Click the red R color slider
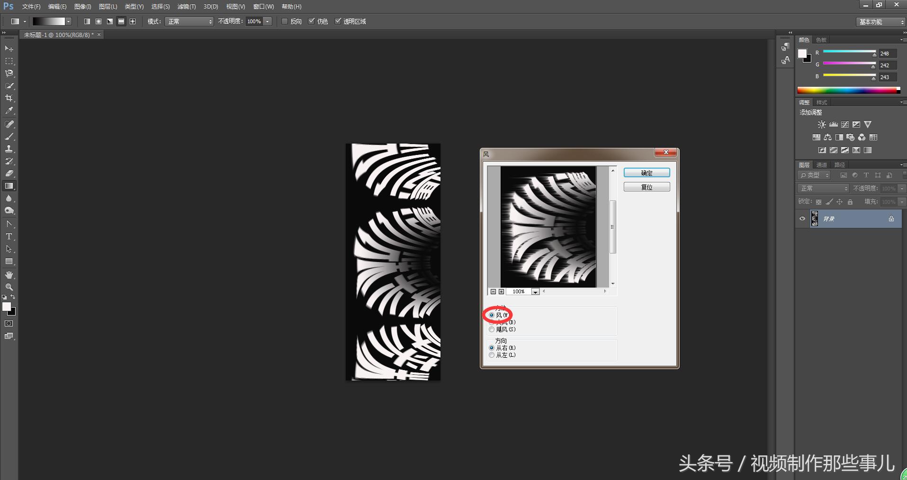The width and height of the screenshot is (907, 480). (849, 52)
